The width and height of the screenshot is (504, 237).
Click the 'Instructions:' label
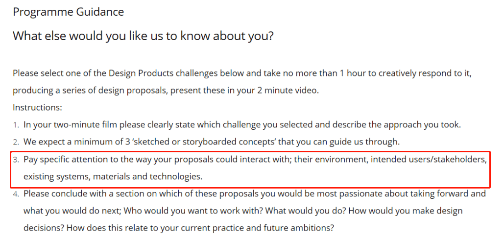[x=37, y=108]
